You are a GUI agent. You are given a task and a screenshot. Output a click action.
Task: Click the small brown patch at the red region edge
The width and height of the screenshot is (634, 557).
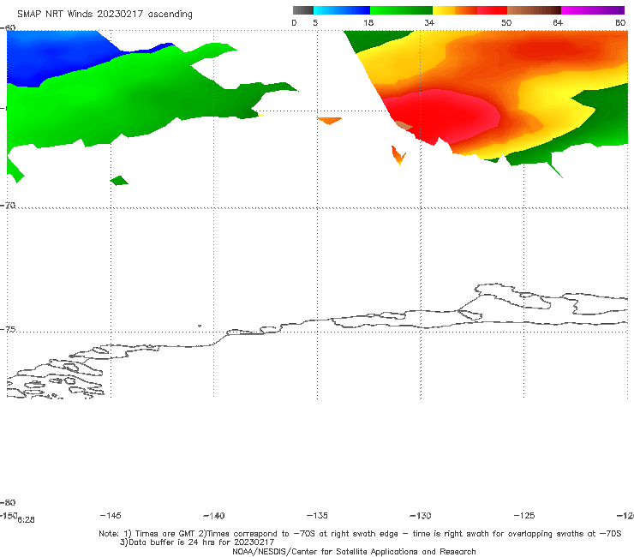(x=404, y=125)
